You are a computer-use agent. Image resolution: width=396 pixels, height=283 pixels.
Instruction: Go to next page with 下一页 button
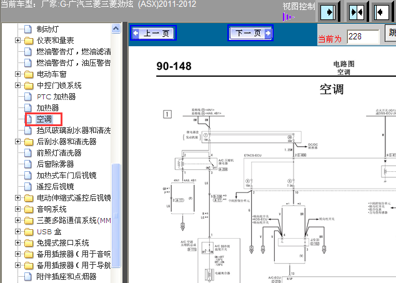pyautogui.click(x=250, y=33)
